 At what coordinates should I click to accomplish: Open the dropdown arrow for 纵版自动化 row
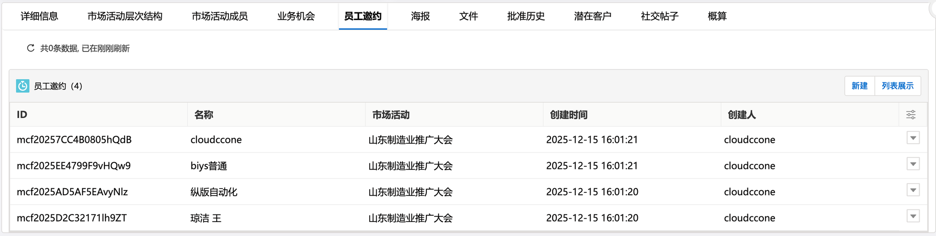(913, 190)
